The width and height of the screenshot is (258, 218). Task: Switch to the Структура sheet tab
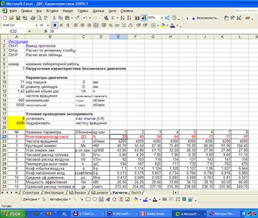[x=31, y=193]
